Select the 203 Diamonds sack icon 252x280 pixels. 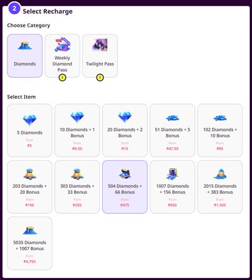(x=30, y=174)
